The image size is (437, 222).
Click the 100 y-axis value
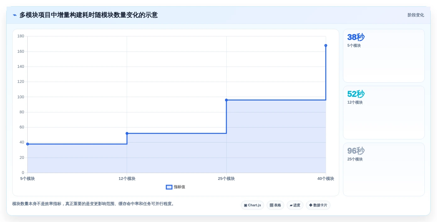pos(21,97)
